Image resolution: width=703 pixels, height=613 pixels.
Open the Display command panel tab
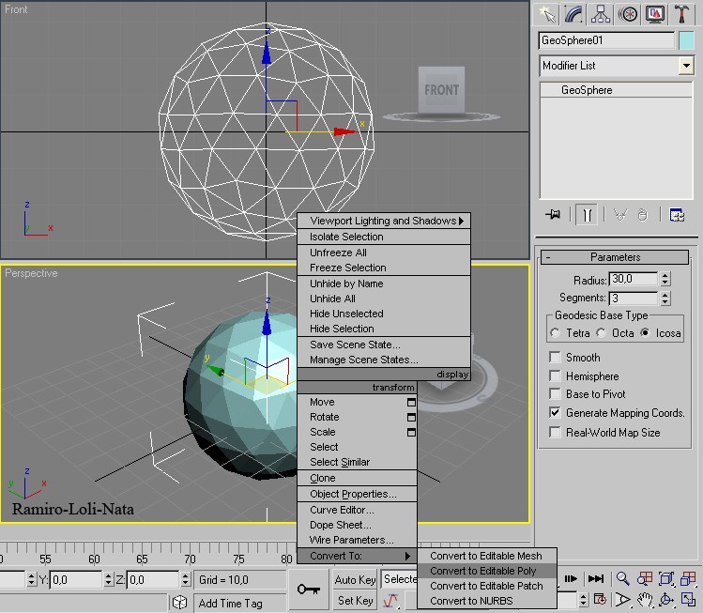pos(654,14)
